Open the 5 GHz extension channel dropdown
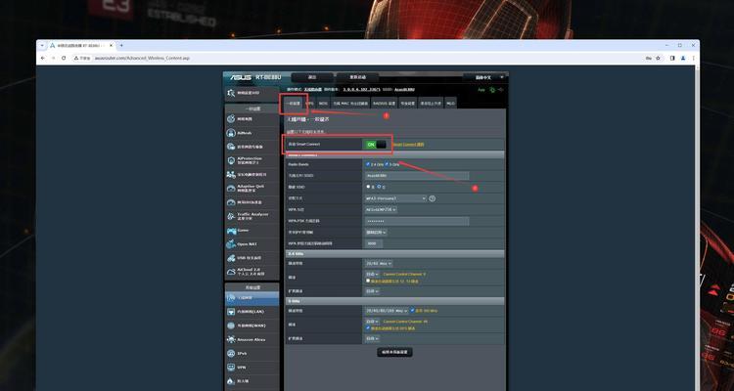This screenshot has width=734, height=391. pyautogui.click(x=373, y=338)
